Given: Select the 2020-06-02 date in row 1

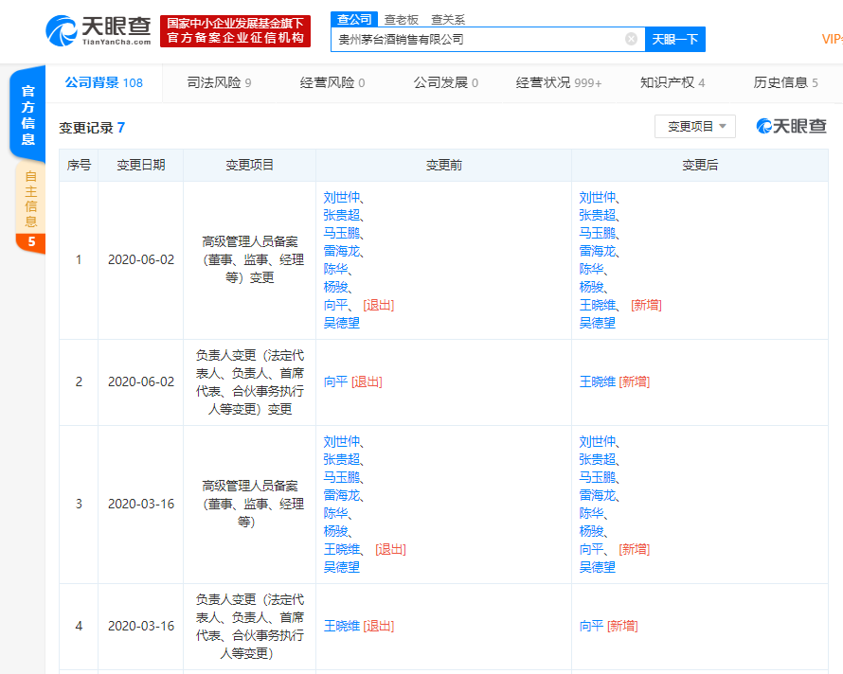Looking at the screenshot, I should tap(141, 259).
